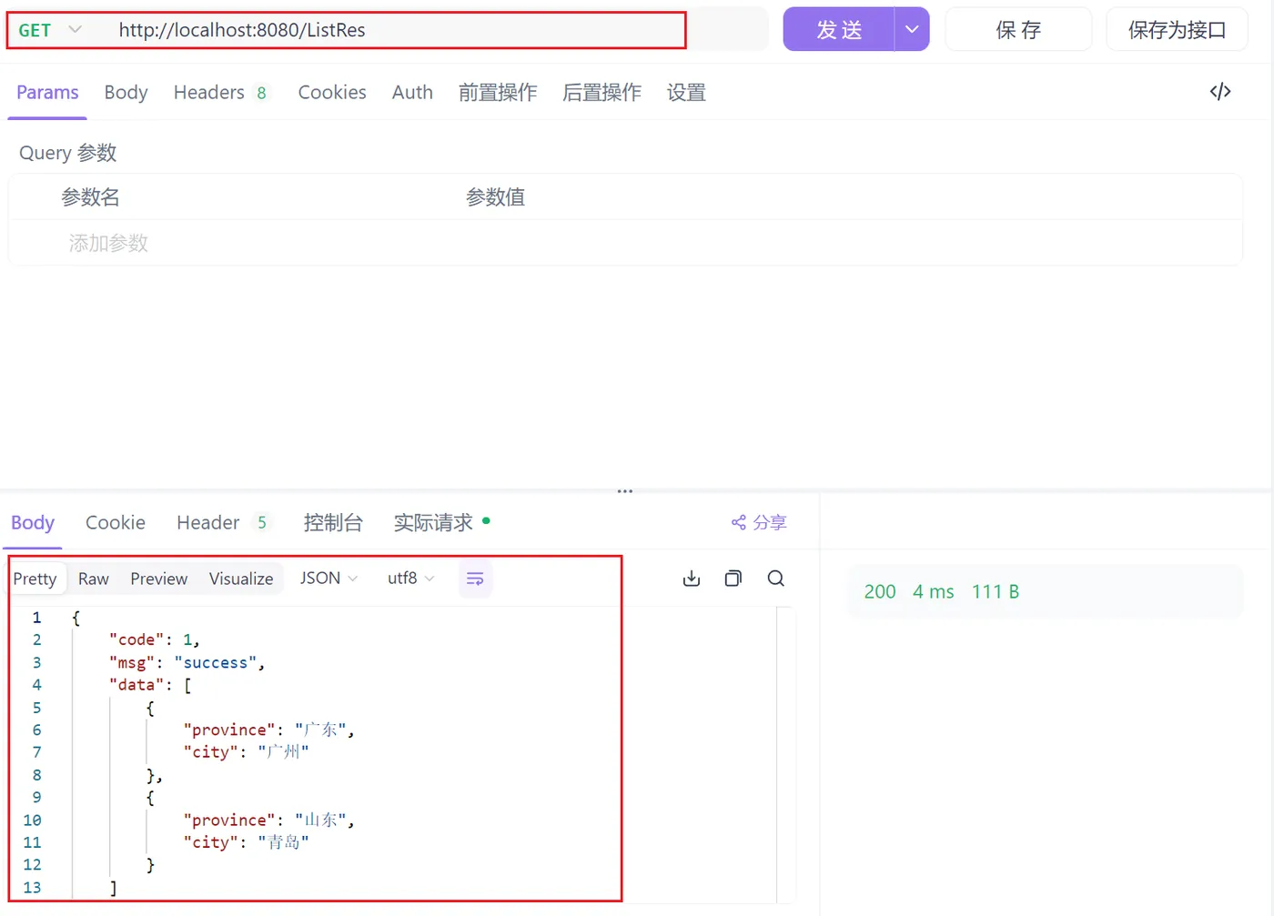Click the 200 status code
Screen dimensions: 1274x916
click(x=880, y=592)
